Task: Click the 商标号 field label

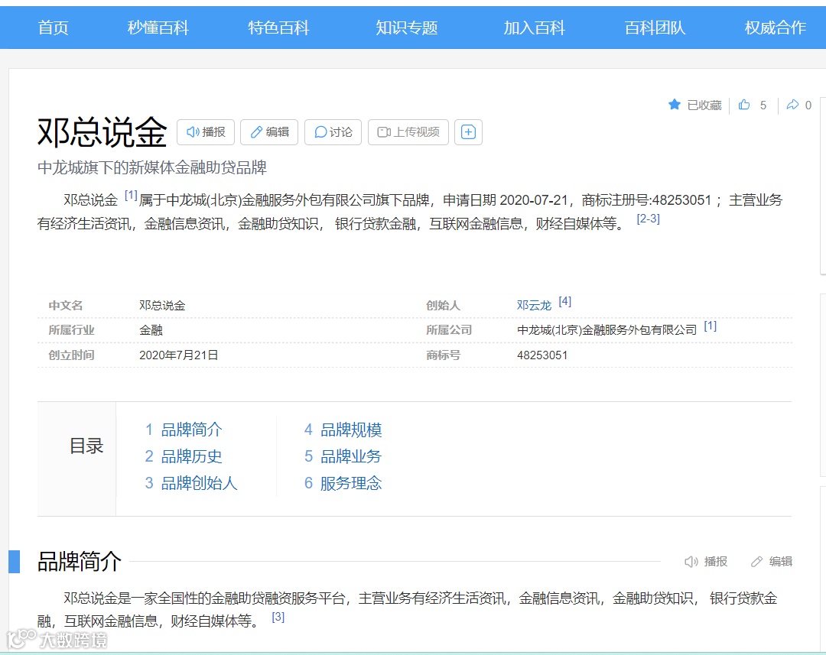Action: tap(443, 355)
